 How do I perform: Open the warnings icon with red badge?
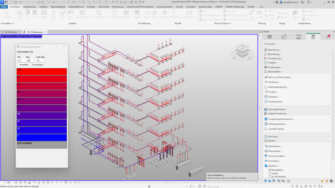point(328,37)
